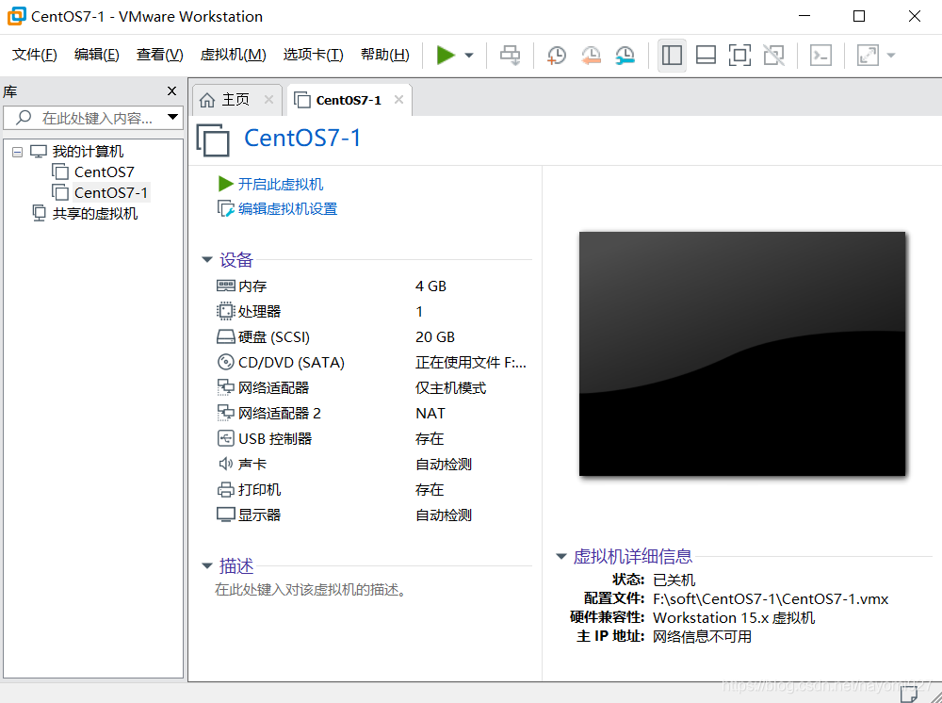Click the 已关机 status text
942x703 pixels.
point(674,580)
